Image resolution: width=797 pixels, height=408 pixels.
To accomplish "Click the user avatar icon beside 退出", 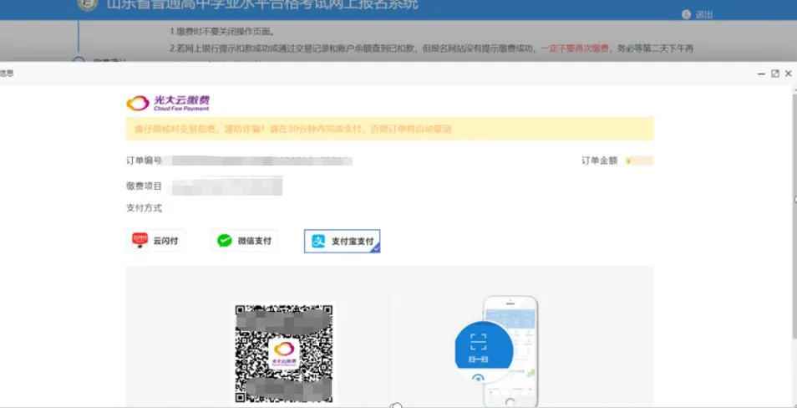I will (x=686, y=14).
